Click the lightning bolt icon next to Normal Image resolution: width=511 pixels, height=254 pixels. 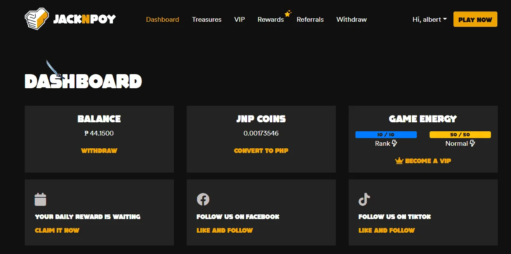coord(472,143)
